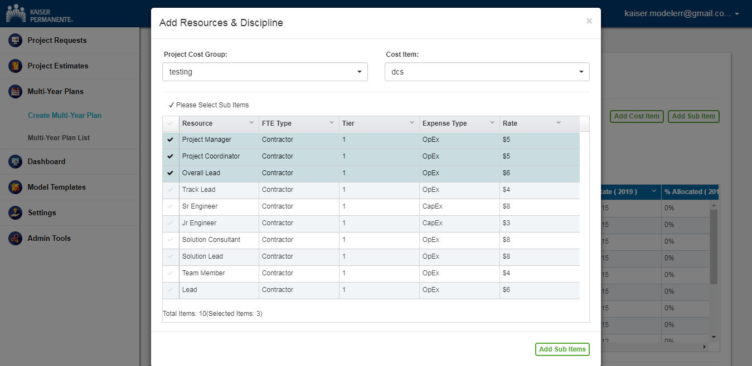Check the Track Lead row checkbox
Screen dimensions: 752x366
click(x=171, y=190)
